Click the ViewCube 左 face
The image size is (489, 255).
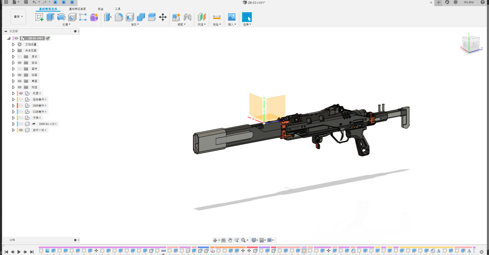(474, 45)
